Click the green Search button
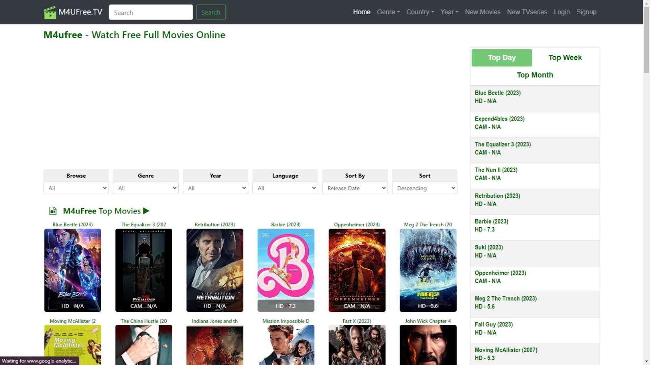 pos(211,12)
